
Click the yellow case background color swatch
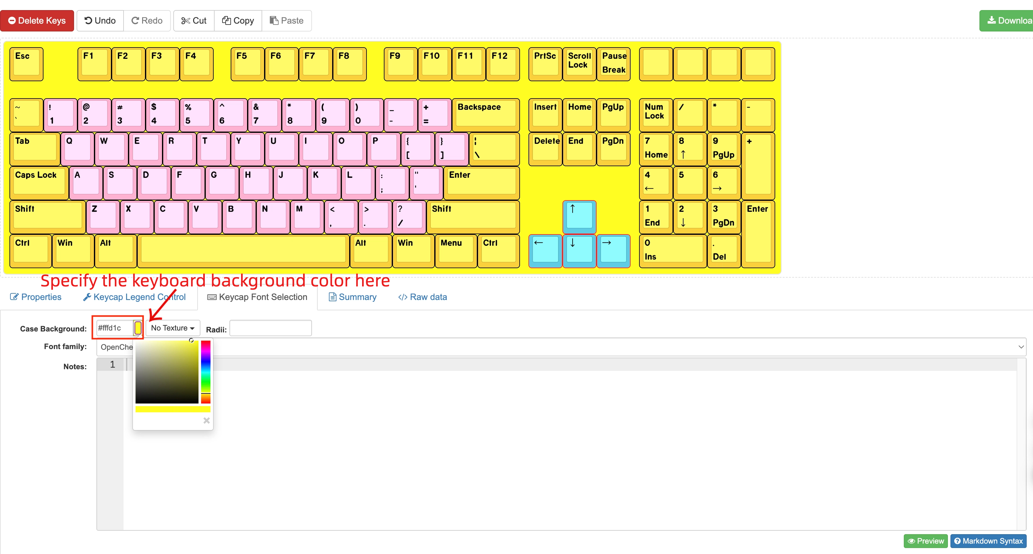[137, 328]
